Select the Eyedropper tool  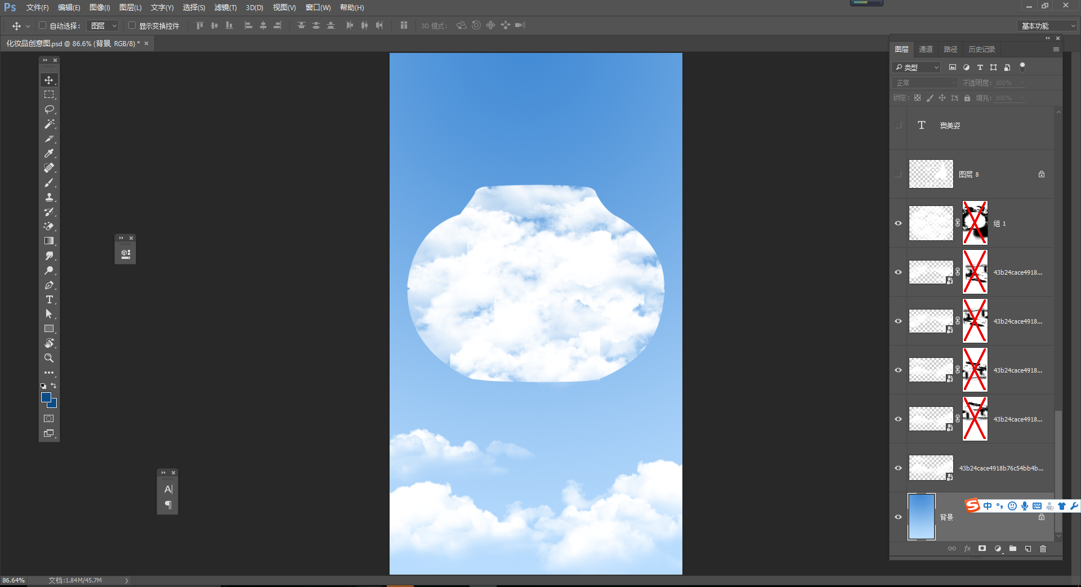(49, 153)
